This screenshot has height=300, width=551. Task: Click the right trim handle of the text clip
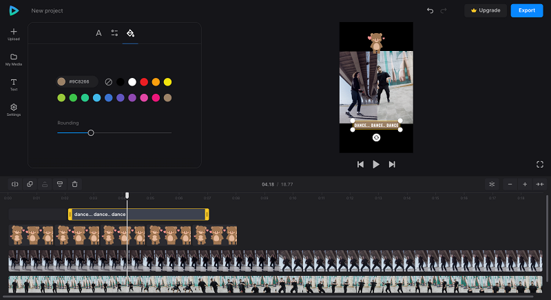(207, 214)
